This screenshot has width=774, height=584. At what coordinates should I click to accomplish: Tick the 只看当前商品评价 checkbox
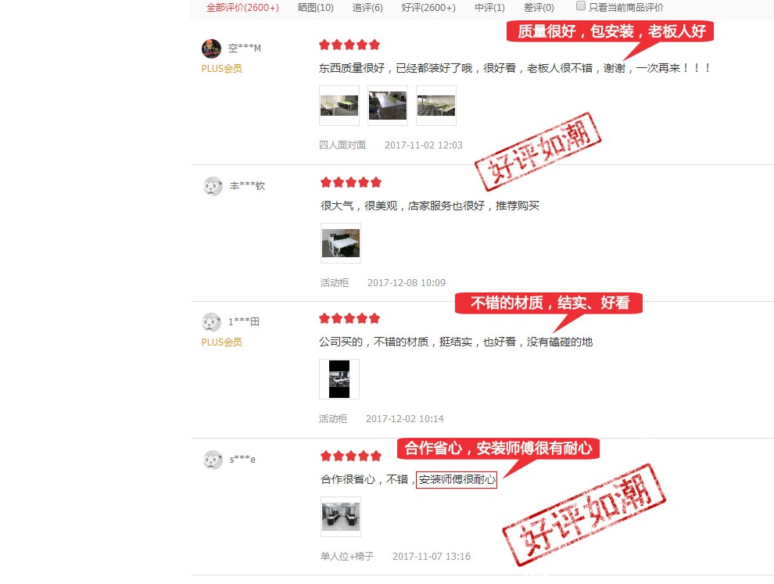[x=581, y=6]
